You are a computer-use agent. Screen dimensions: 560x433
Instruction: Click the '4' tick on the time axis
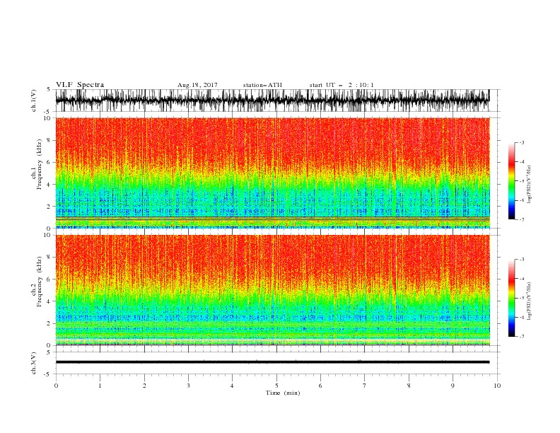pos(232,386)
